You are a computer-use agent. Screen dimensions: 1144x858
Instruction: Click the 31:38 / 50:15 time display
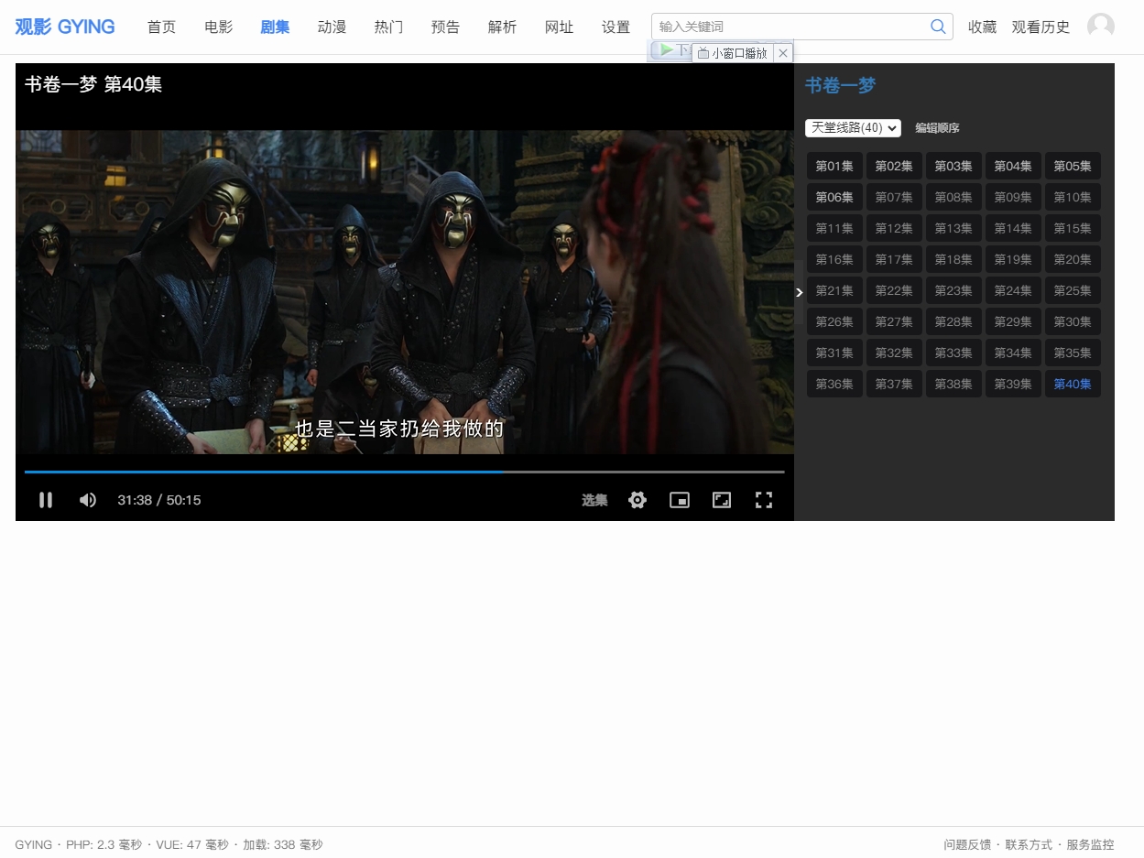coord(159,500)
